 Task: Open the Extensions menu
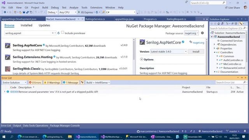tap(96, 7)
